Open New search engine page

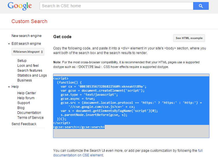(x=27, y=36)
